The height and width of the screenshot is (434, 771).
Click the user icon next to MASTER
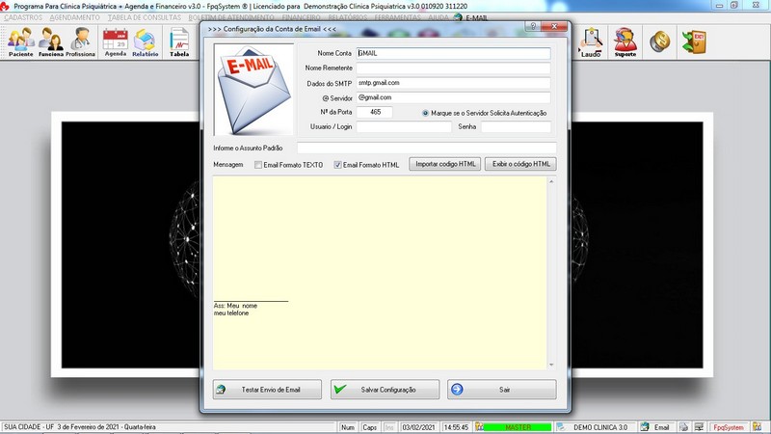pos(479,427)
